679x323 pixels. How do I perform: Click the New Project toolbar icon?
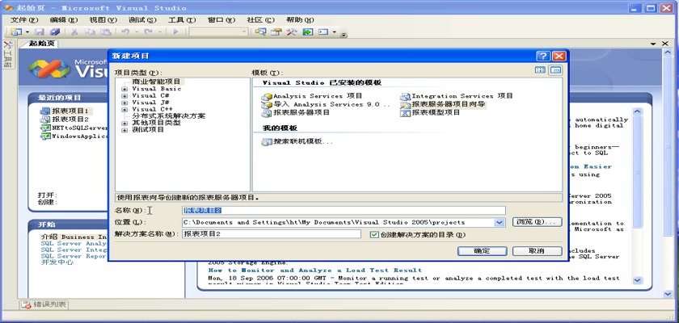(16, 31)
